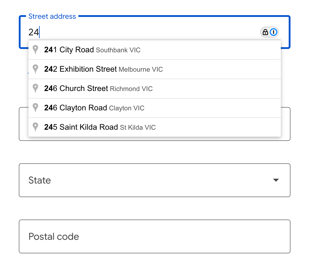Click the map pin beside 246 Church Street

[x=35, y=88]
